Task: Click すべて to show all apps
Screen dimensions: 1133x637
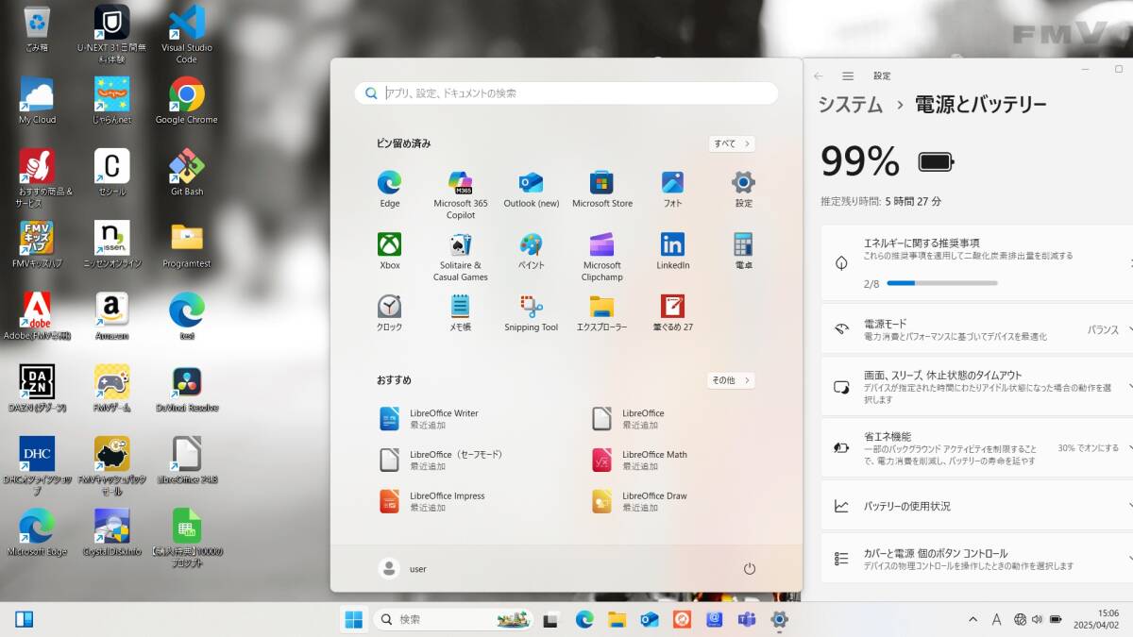Action: (732, 143)
